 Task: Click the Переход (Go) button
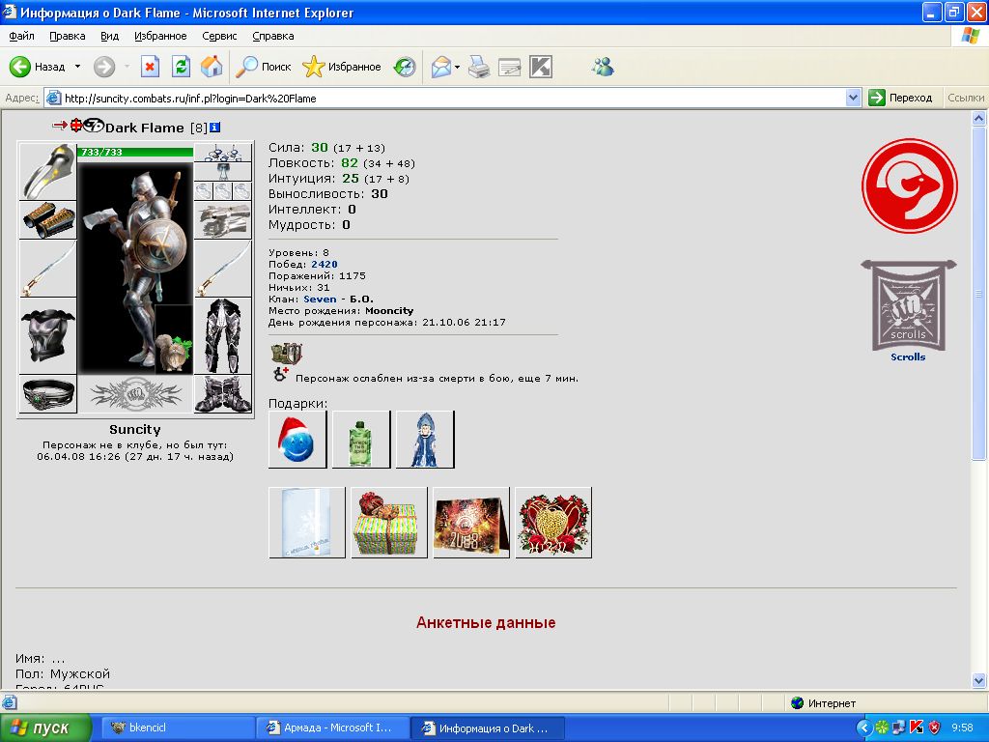pyautogui.click(x=901, y=98)
